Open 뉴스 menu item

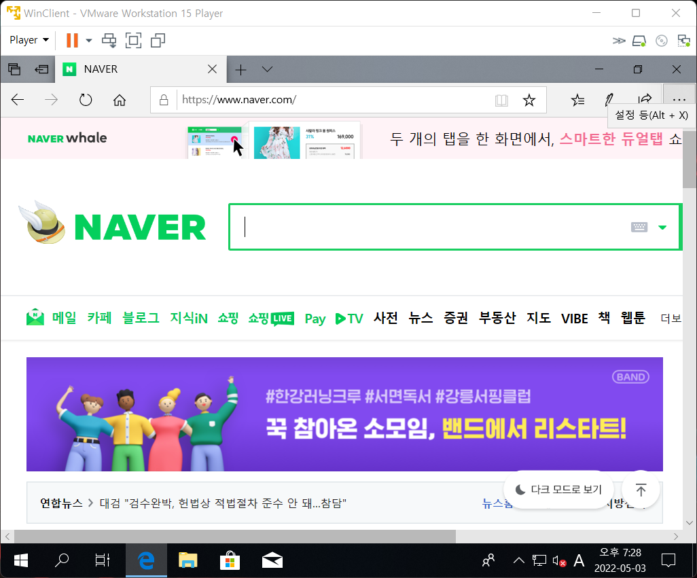tap(421, 318)
